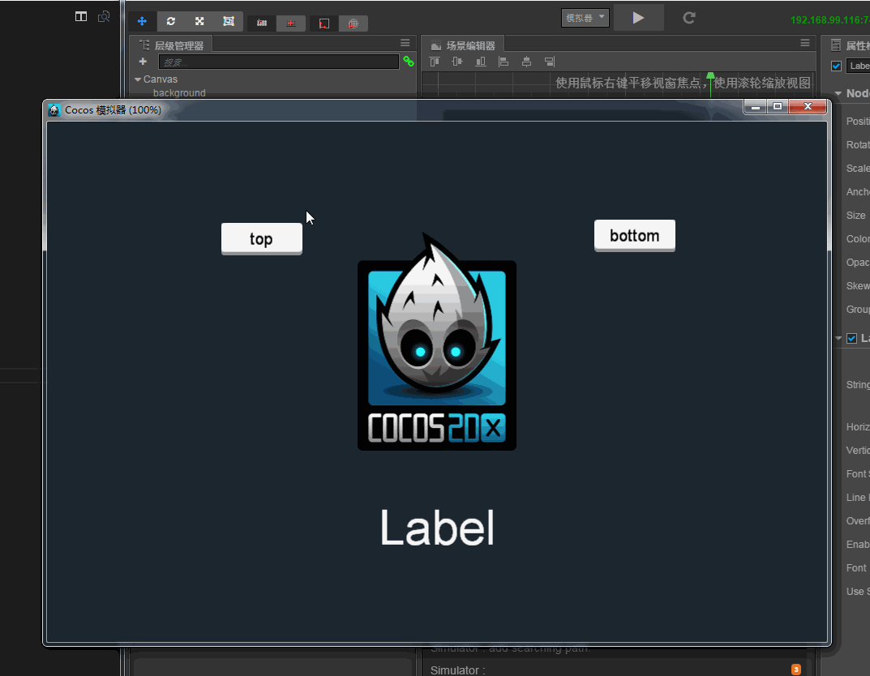The image size is (870, 676).
Task: Set the world coordinate mode
Action: click(x=354, y=24)
